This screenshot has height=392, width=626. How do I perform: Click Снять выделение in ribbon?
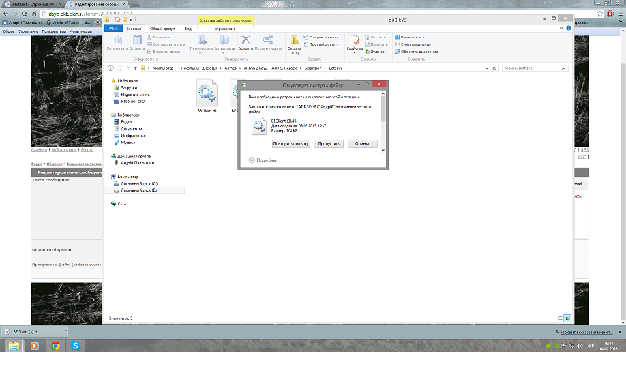413,44
